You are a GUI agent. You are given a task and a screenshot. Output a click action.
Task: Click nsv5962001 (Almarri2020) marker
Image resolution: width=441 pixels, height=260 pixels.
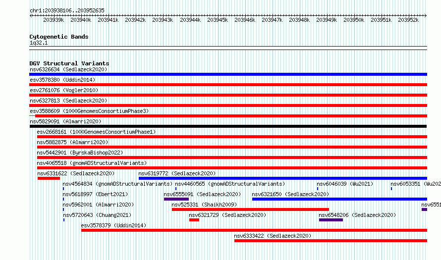tap(63, 209)
